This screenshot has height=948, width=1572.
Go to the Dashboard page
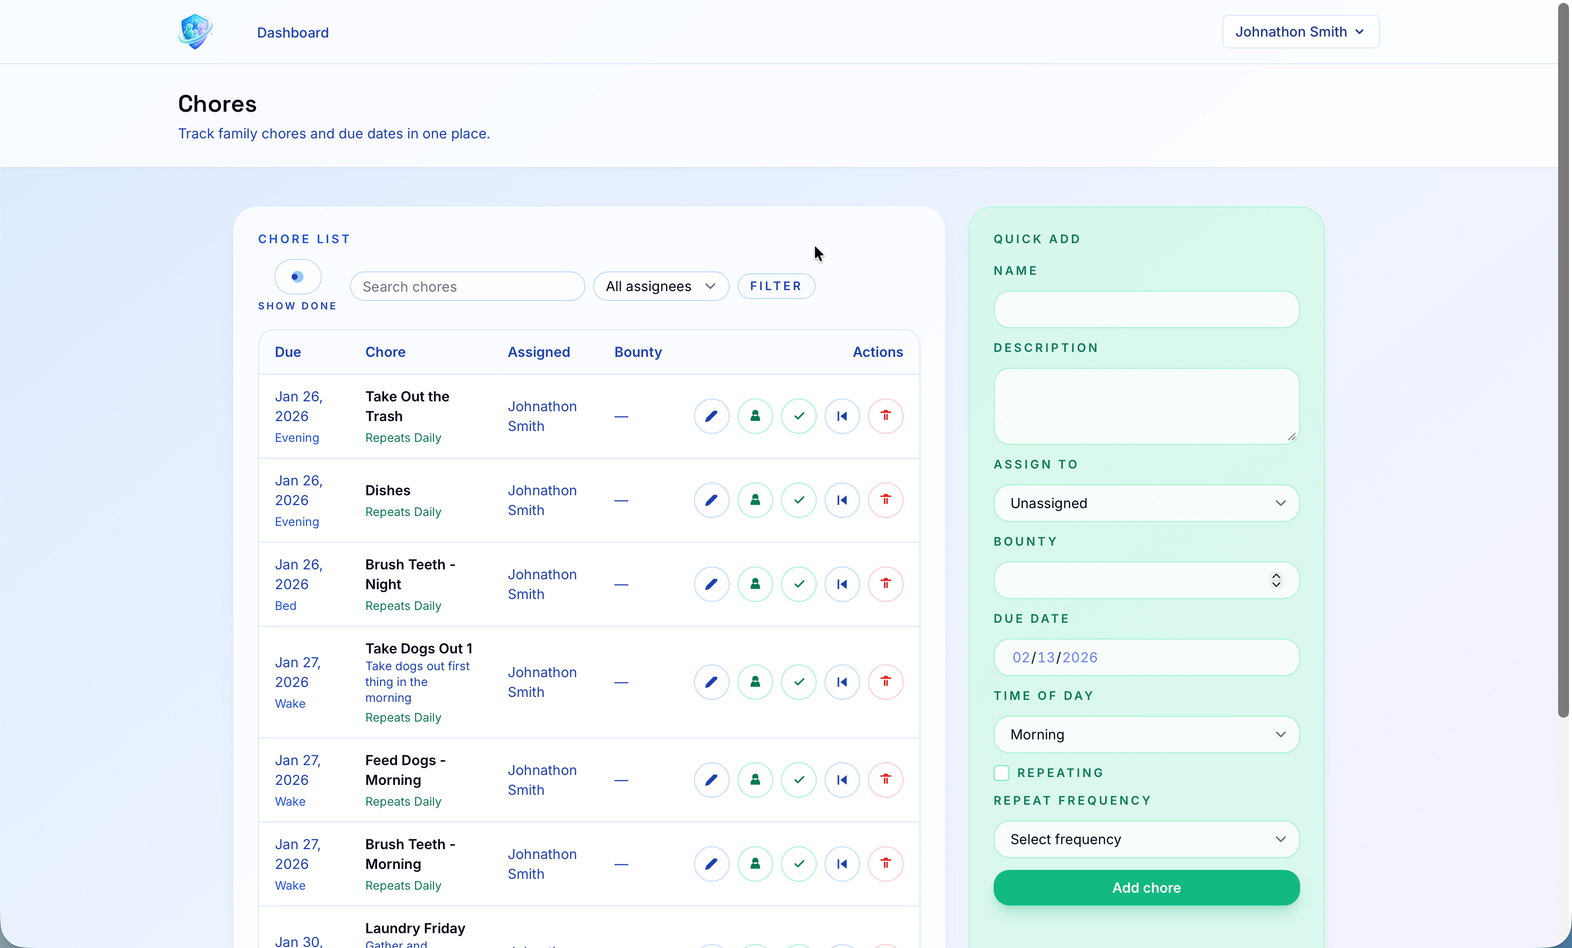[292, 33]
